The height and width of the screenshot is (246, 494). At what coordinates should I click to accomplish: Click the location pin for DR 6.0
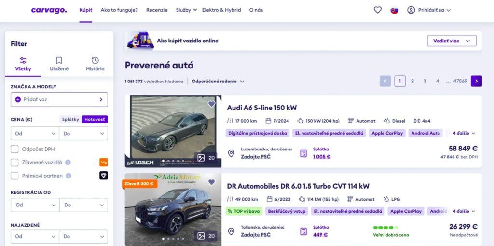231,232
